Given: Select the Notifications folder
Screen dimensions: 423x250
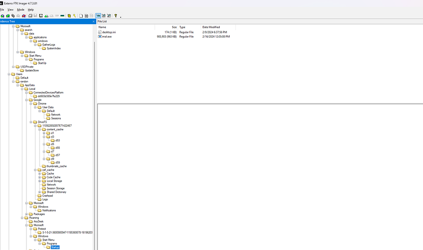Looking at the screenshot, I should [49, 210].
